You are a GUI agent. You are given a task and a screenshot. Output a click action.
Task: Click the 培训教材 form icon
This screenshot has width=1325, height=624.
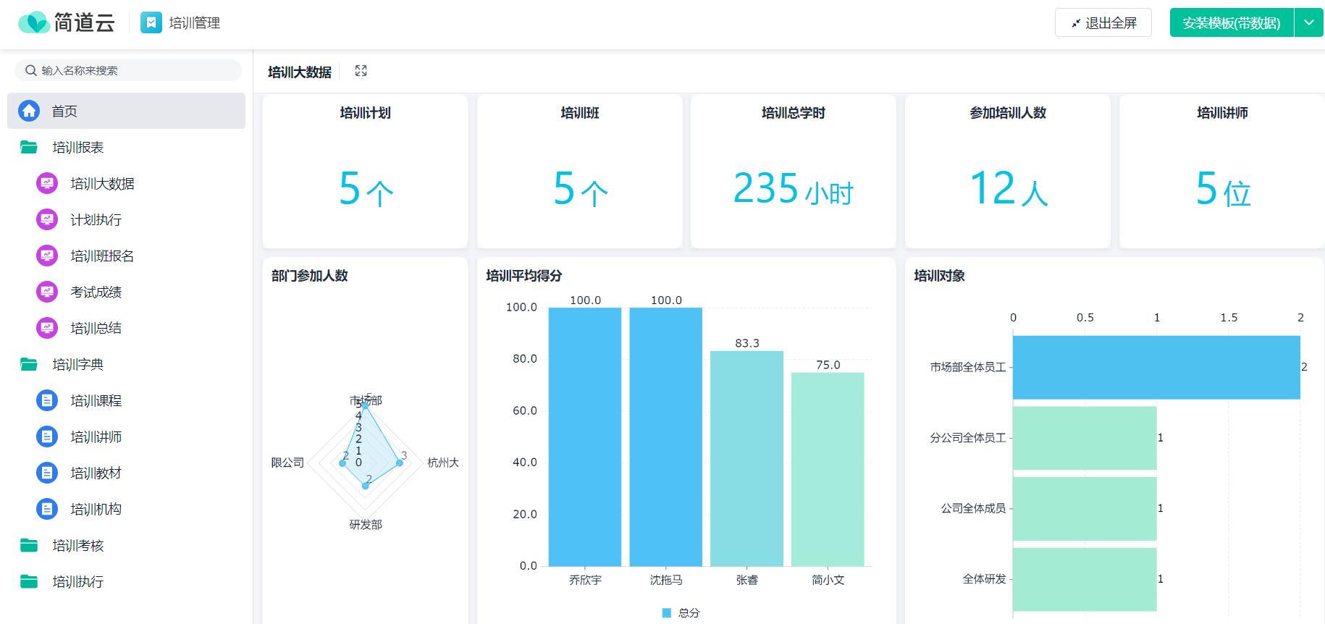tap(47, 473)
